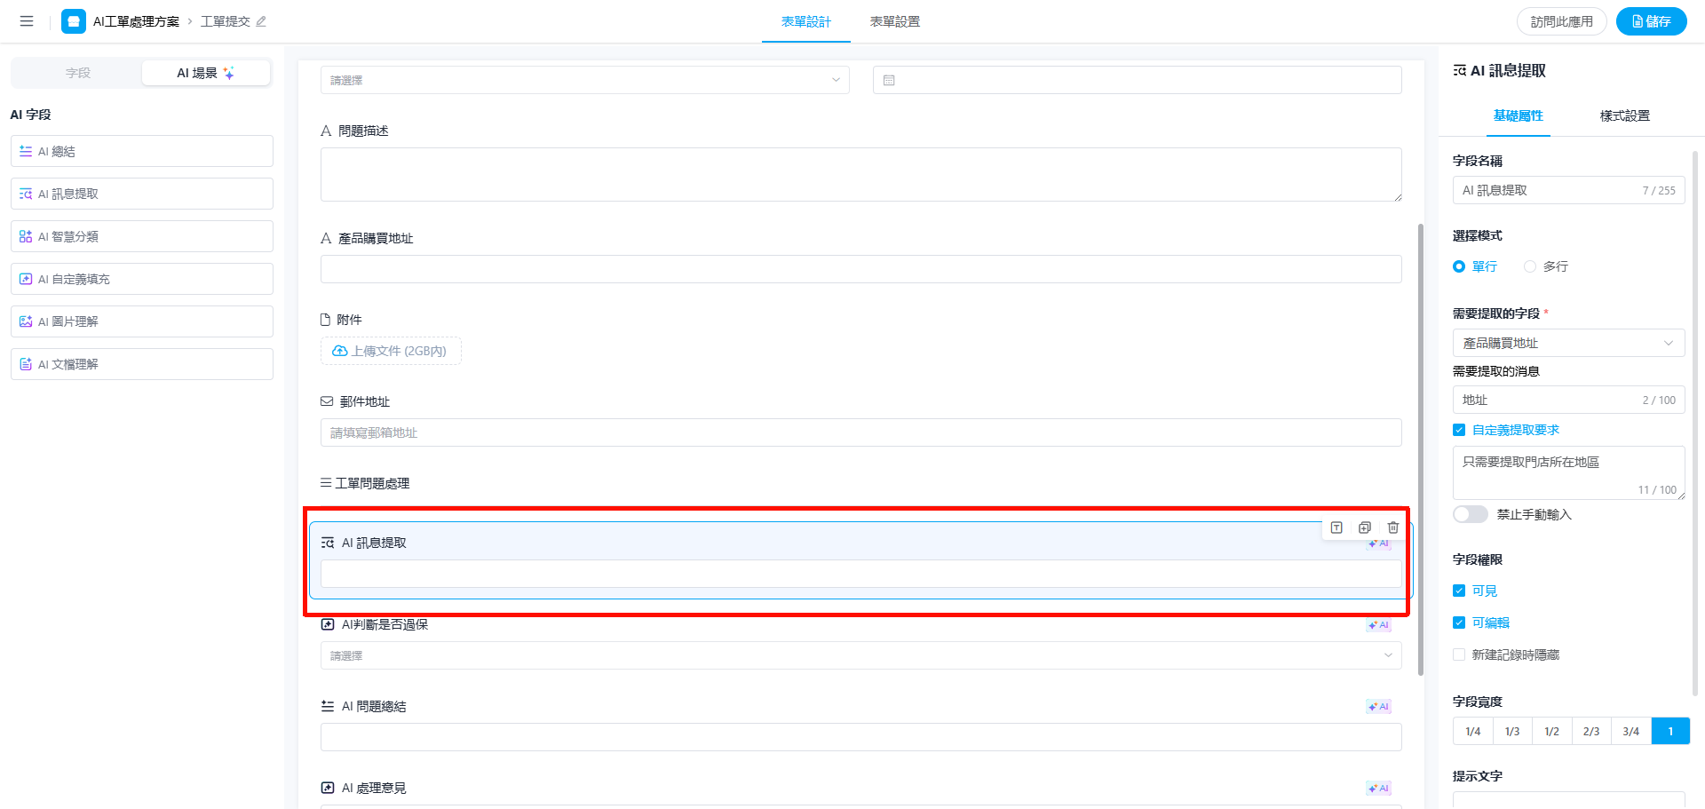Delete the AI 訊息提取 field with trash icon

(1392, 527)
